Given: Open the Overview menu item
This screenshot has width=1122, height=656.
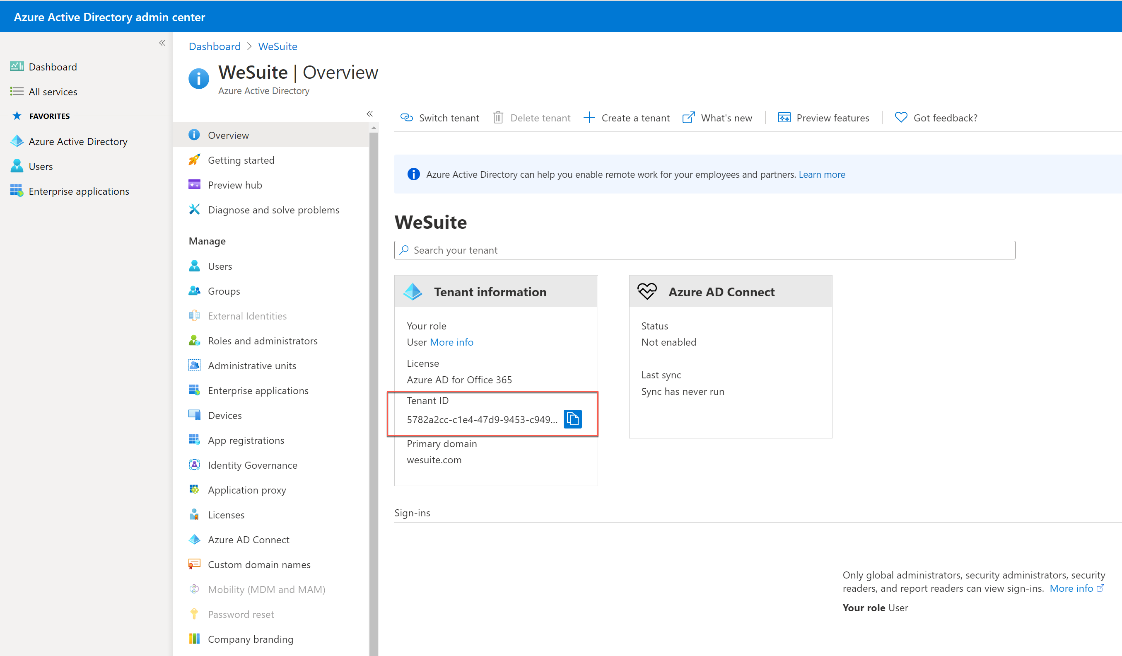Looking at the screenshot, I should pos(271,135).
